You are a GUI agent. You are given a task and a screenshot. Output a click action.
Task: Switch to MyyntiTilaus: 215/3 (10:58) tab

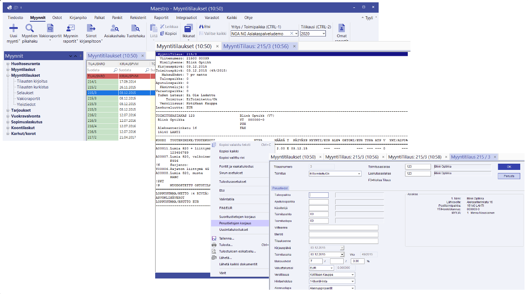414,157
